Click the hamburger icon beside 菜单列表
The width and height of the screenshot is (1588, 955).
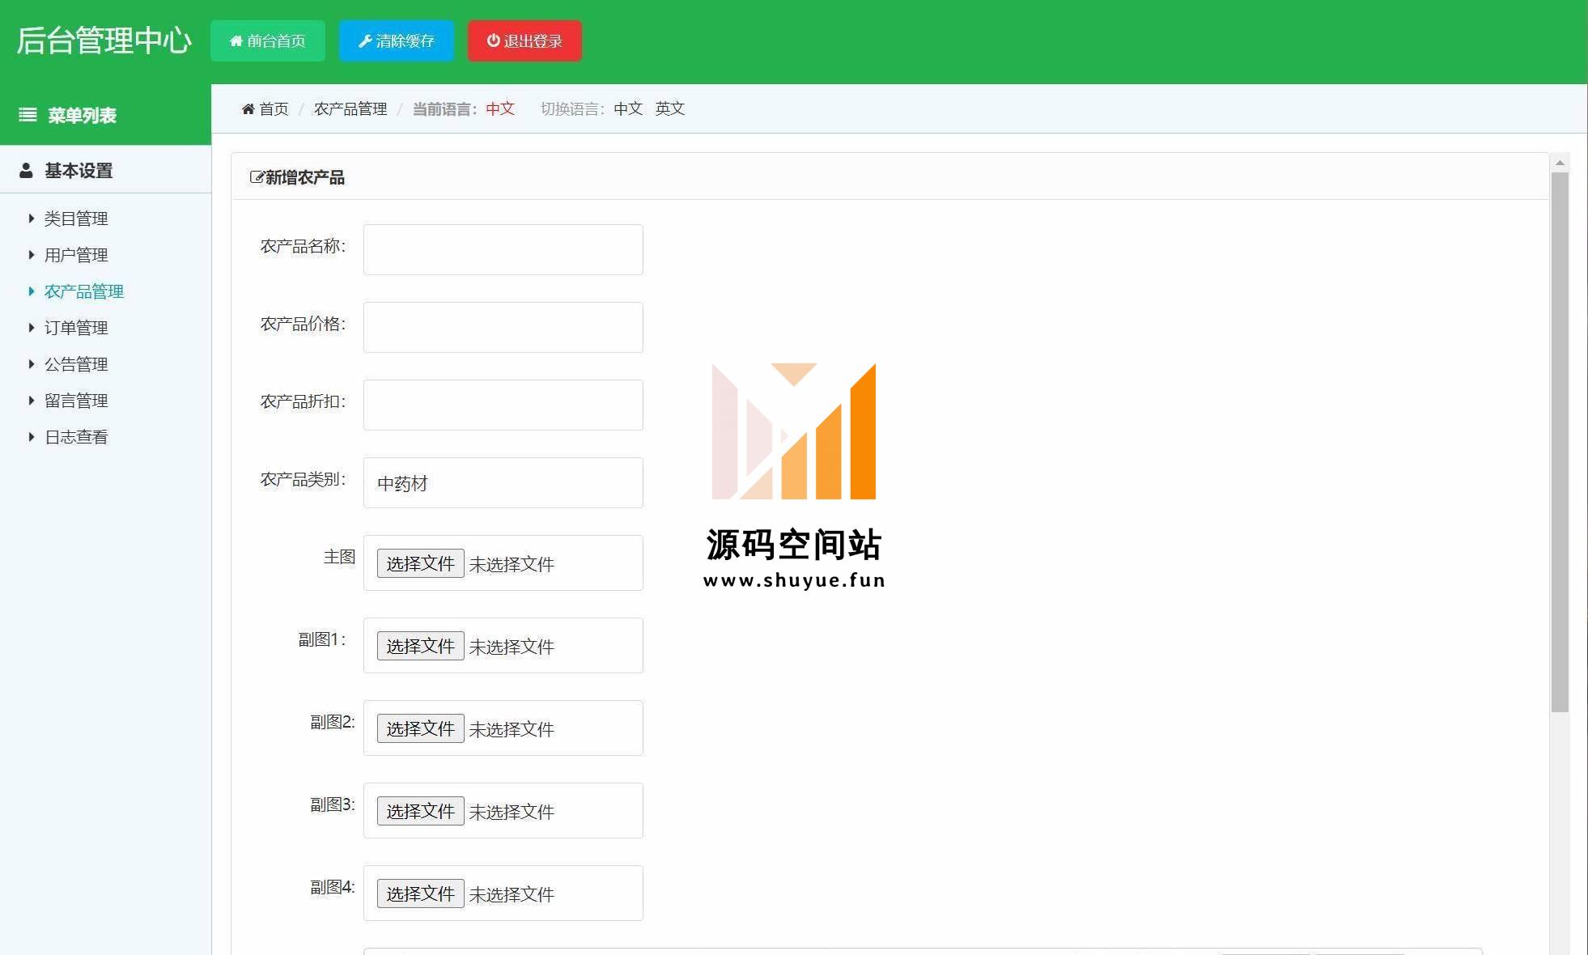coord(28,115)
